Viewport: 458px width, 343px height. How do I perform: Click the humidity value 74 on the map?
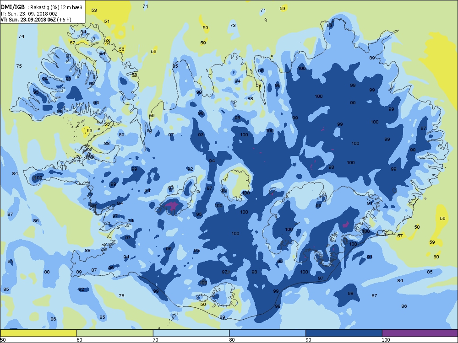pos(22,37)
